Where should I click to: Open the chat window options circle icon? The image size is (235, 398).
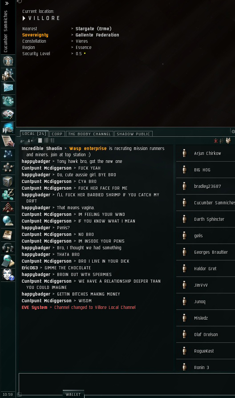pos(233,131)
